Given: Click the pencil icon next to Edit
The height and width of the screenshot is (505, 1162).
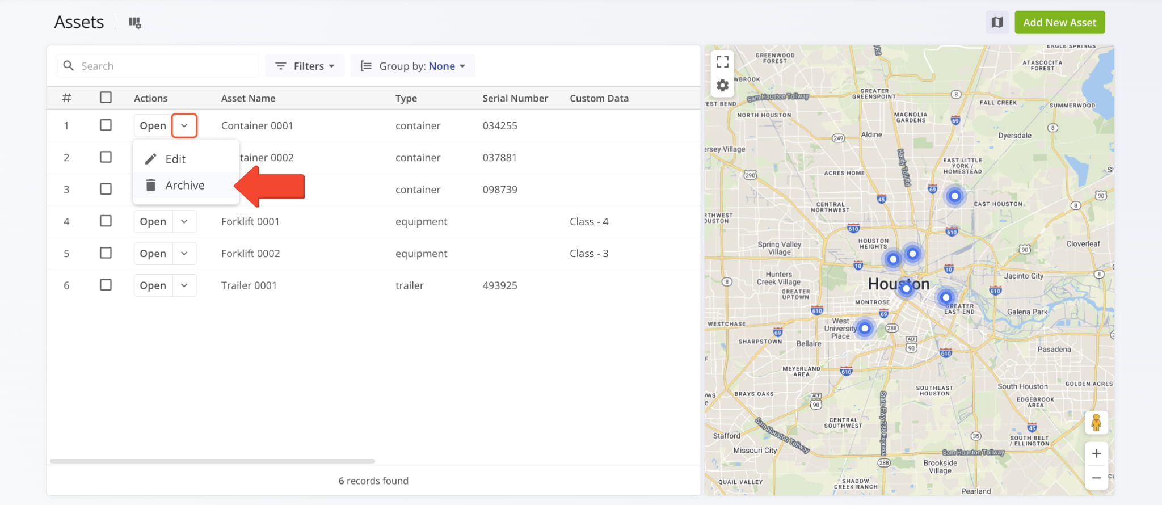Looking at the screenshot, I should (x=150, y=159).
